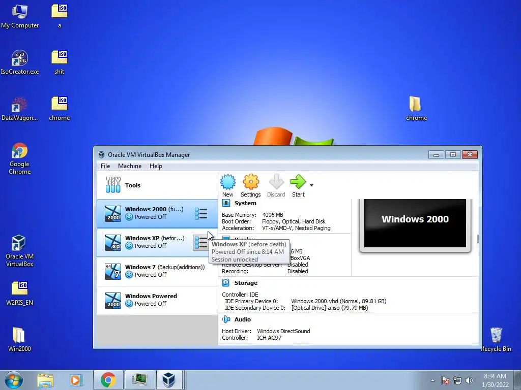Click 'ICH AC97' controller text
521x390 pixels.
pos(269,338)
